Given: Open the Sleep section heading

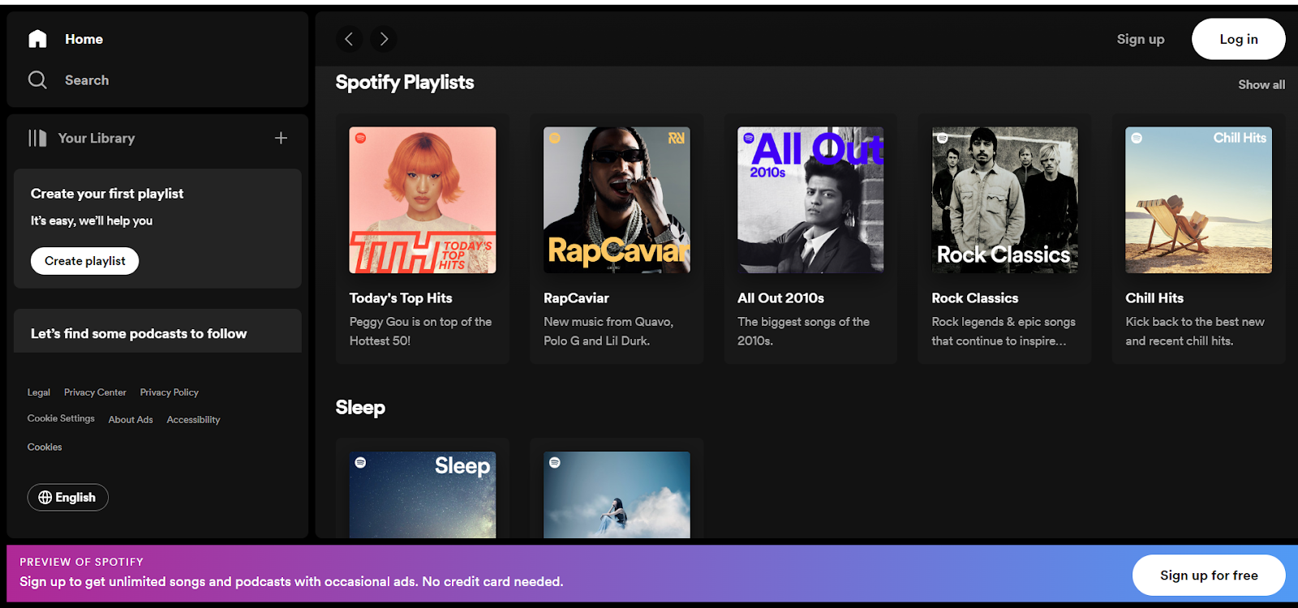Looking at the screenshot, I should (360, 408).
